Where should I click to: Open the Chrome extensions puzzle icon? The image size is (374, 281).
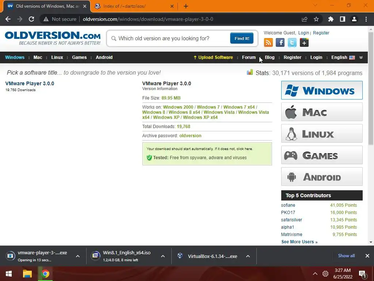pos(331,19)
